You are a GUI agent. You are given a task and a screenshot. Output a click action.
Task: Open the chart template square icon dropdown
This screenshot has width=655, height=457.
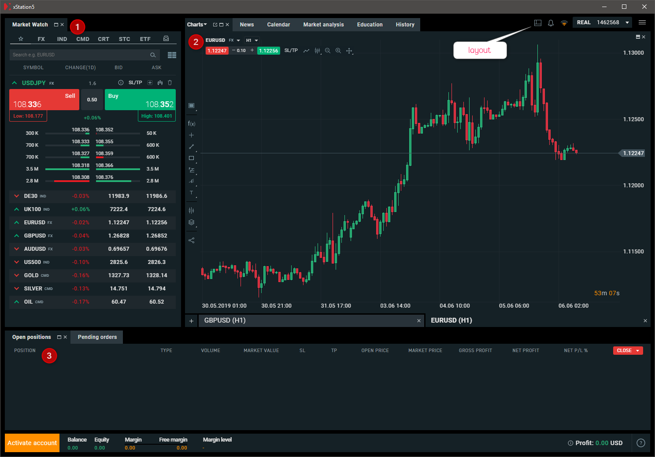pyautogui.click(x=192, y=106)
